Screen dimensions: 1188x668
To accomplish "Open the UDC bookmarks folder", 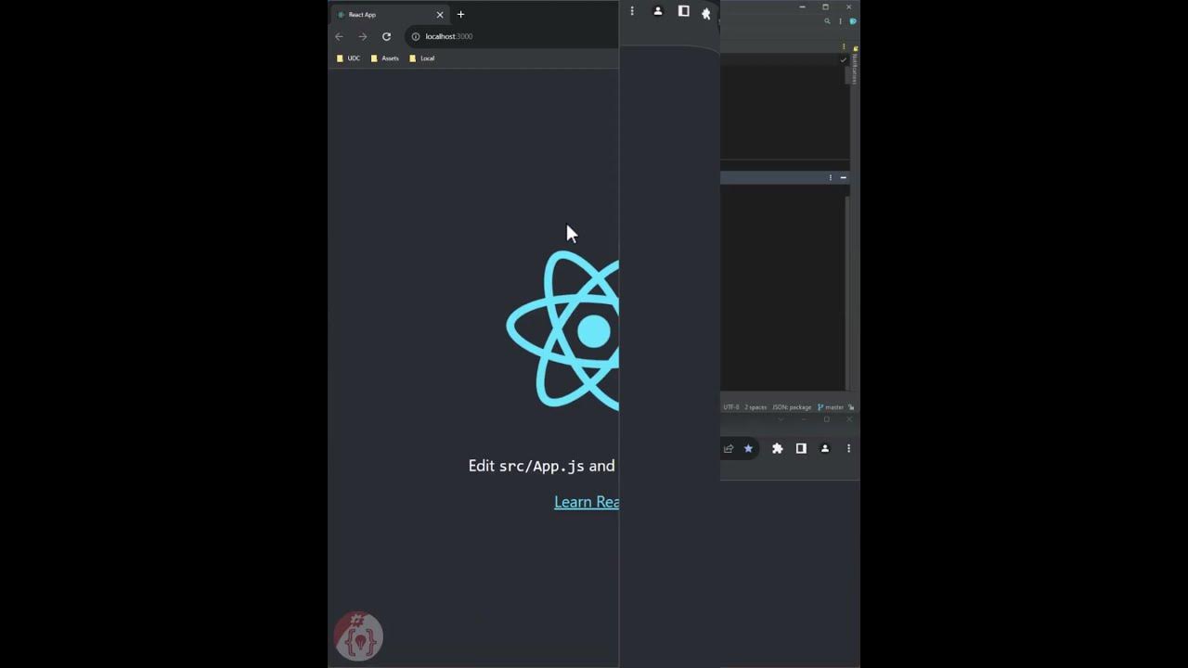I will tap(349, 58).
